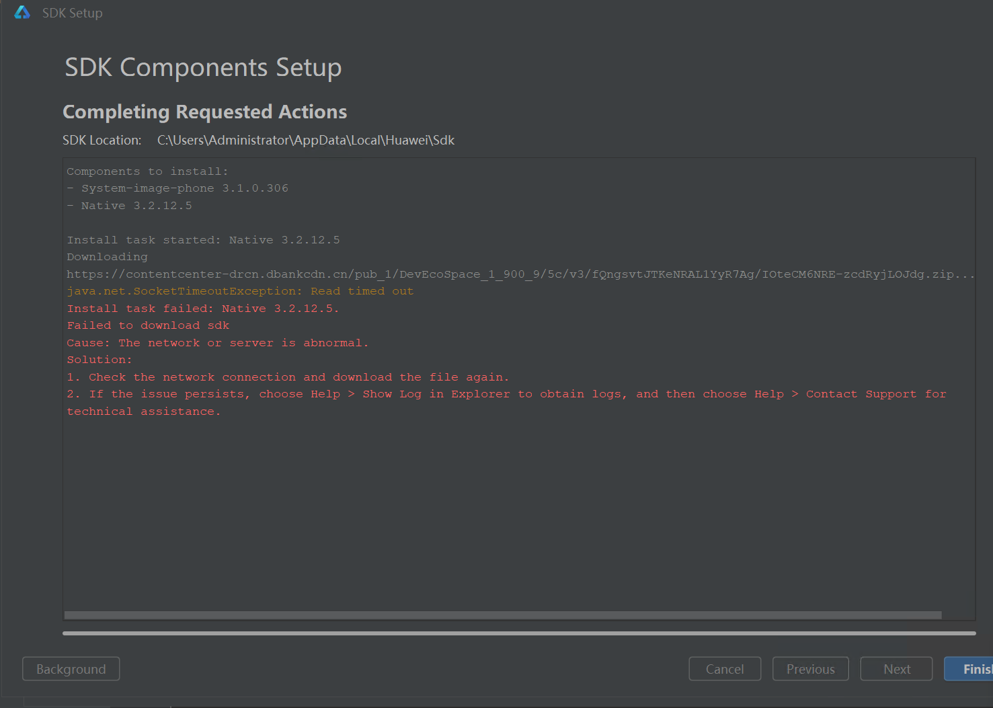Click the 'Cause: The network or server' line
The width and height of the screenshot is (993, 708).
pos(217,343)
